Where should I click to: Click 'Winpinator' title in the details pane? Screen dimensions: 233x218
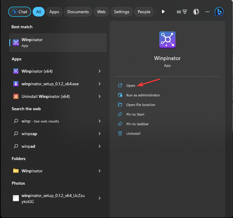coord(167,58)
